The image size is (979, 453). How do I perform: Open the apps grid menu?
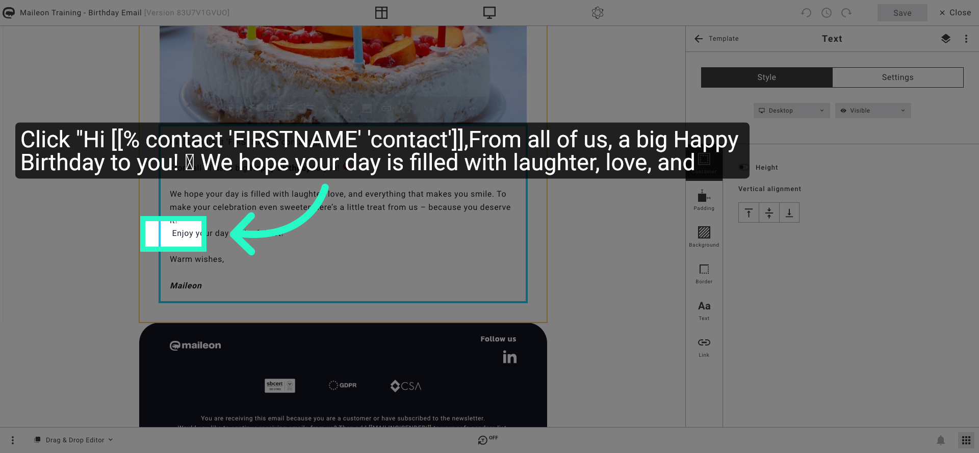pyautogui.click(x=966, y=440)
